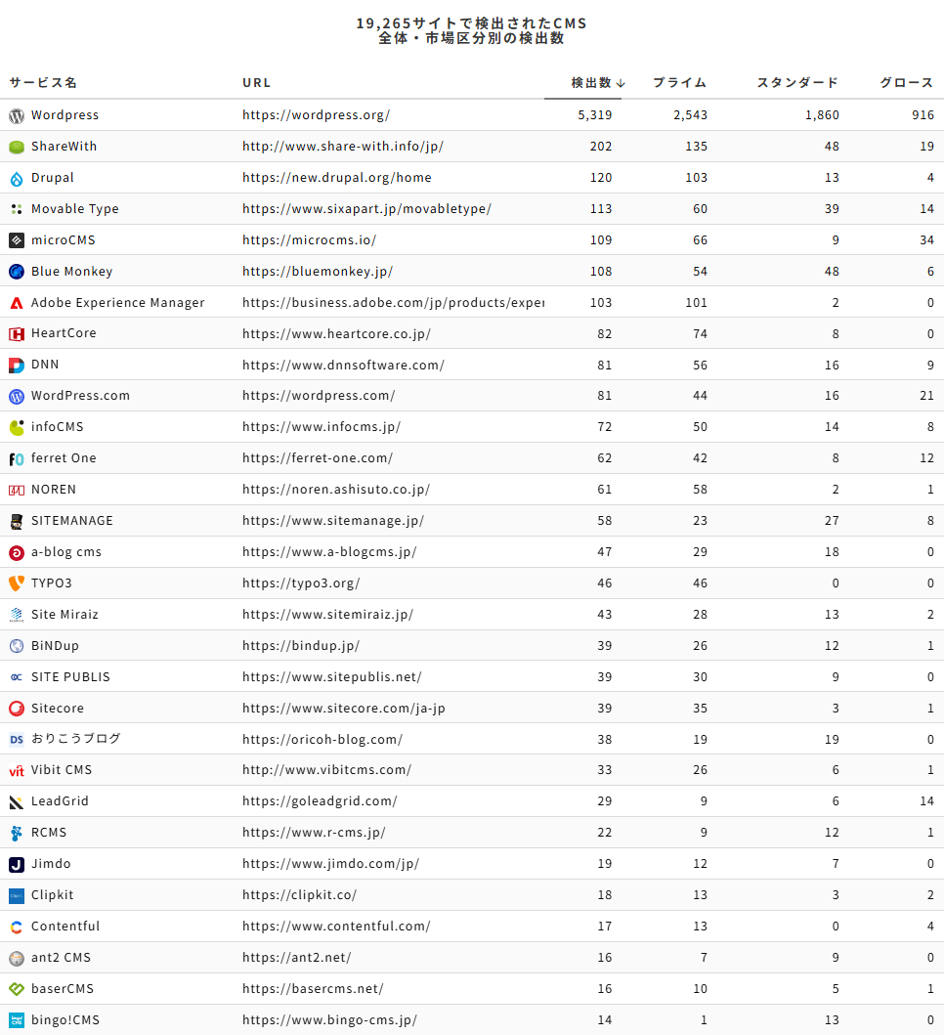Select the Movable Type row name

(74, 209)
